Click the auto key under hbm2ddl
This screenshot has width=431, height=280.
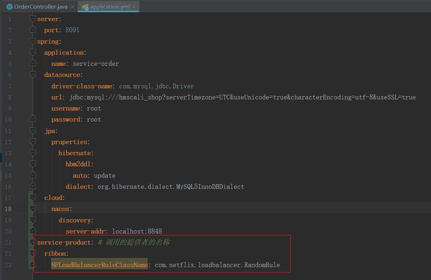coord(80,176)
